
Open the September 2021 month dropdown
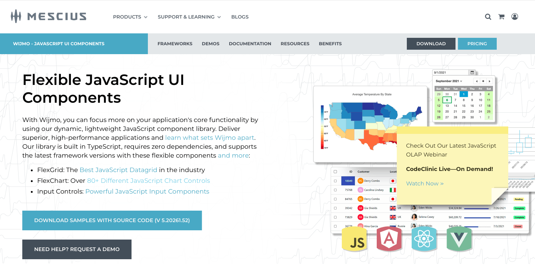(x=449, y=81)
